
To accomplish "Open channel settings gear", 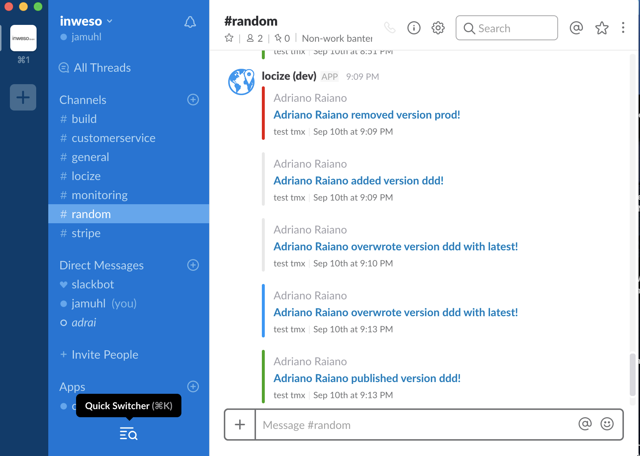I will [x=438, y=28].
